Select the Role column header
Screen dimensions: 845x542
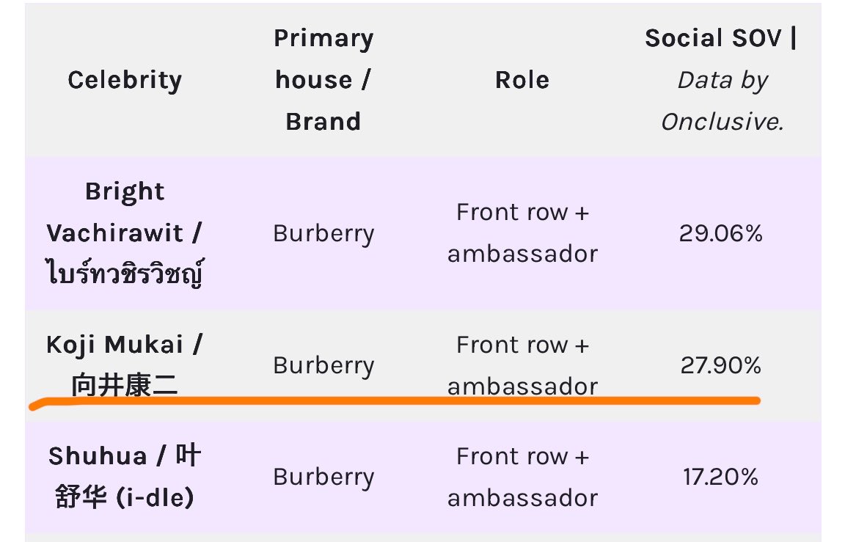[522, 80]
